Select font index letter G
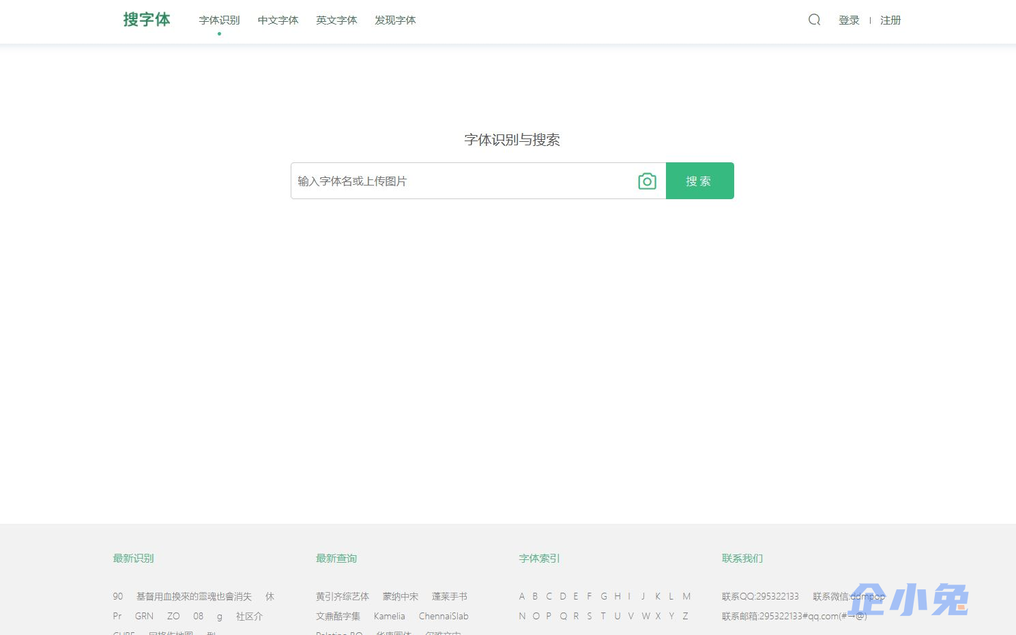 click(x=604, y=597)
